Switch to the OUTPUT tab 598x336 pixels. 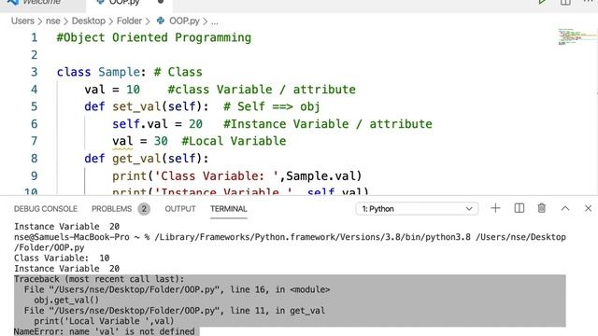pyautogui.click(x=180, y=209)
